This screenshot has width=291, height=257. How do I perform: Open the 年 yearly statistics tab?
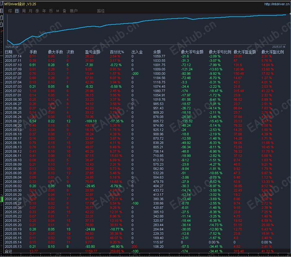click(44, 11)
